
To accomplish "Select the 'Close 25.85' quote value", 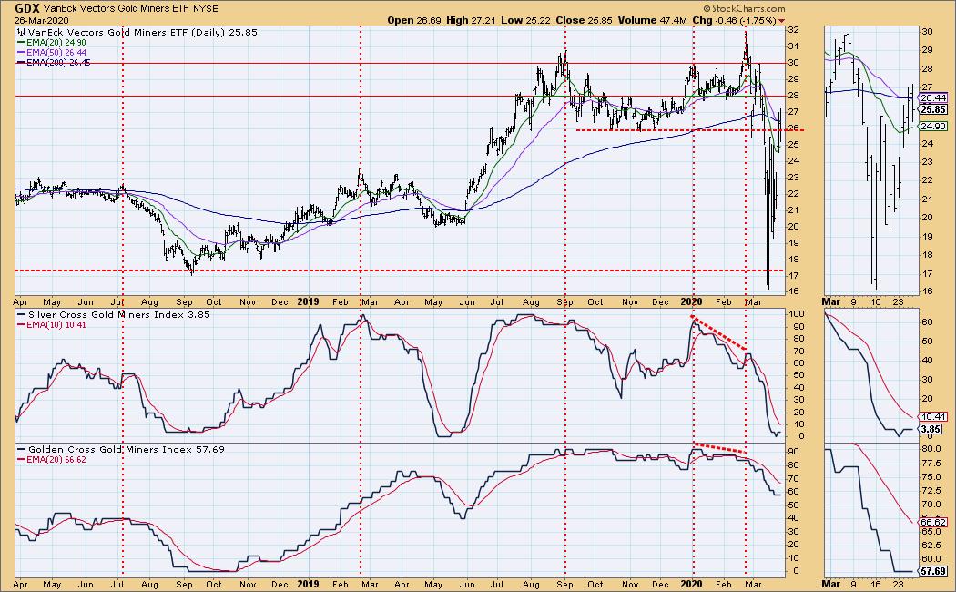I will point(585,20).
